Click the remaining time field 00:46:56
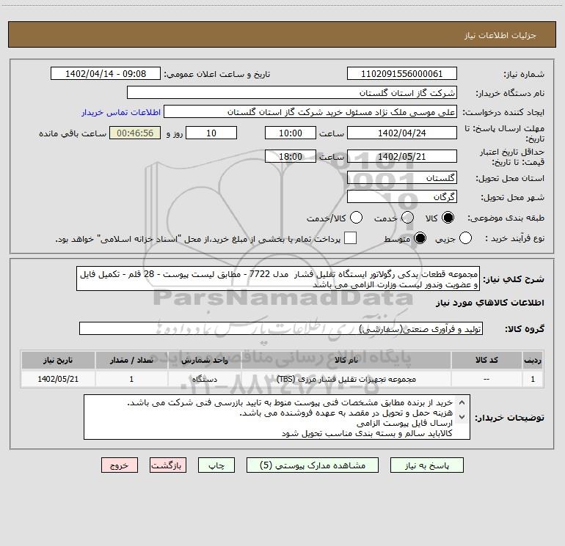 [x=135, y=133]
